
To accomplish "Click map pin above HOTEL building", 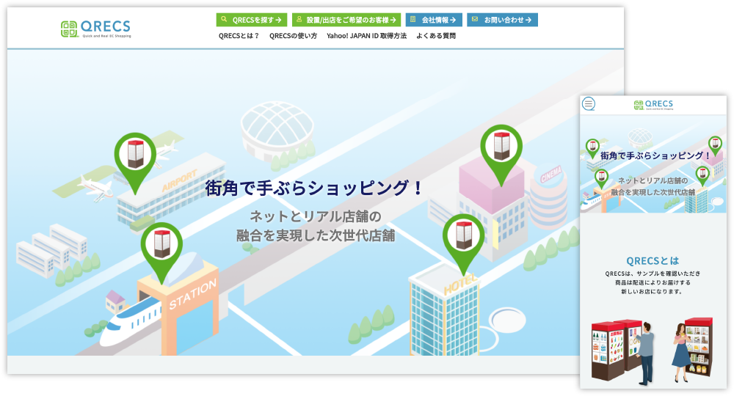I will point(463,244).
